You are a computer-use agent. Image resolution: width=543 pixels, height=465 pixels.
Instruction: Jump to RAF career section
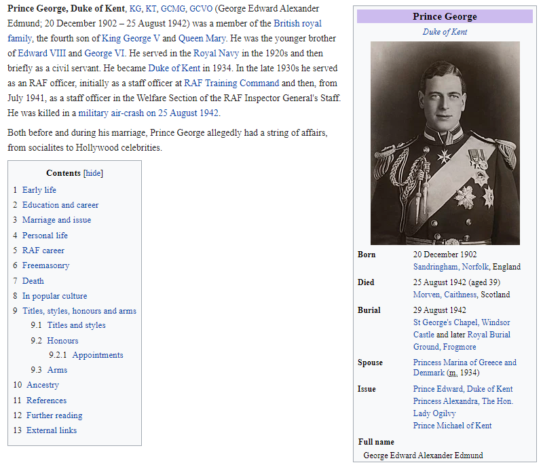pyautogui.click(x=43, y=250)
